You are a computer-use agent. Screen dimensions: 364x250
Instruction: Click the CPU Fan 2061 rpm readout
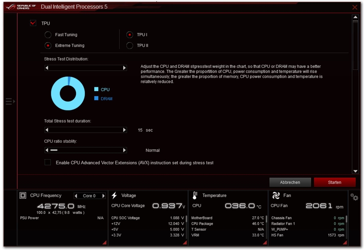pyautogui.click(x=325, y=206)
